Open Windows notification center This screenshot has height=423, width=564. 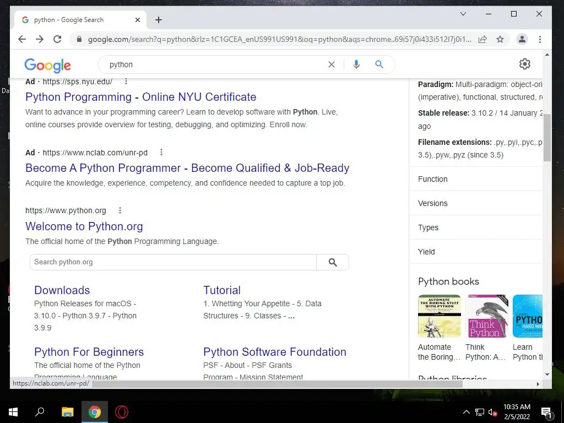click(x=546, y=412)
